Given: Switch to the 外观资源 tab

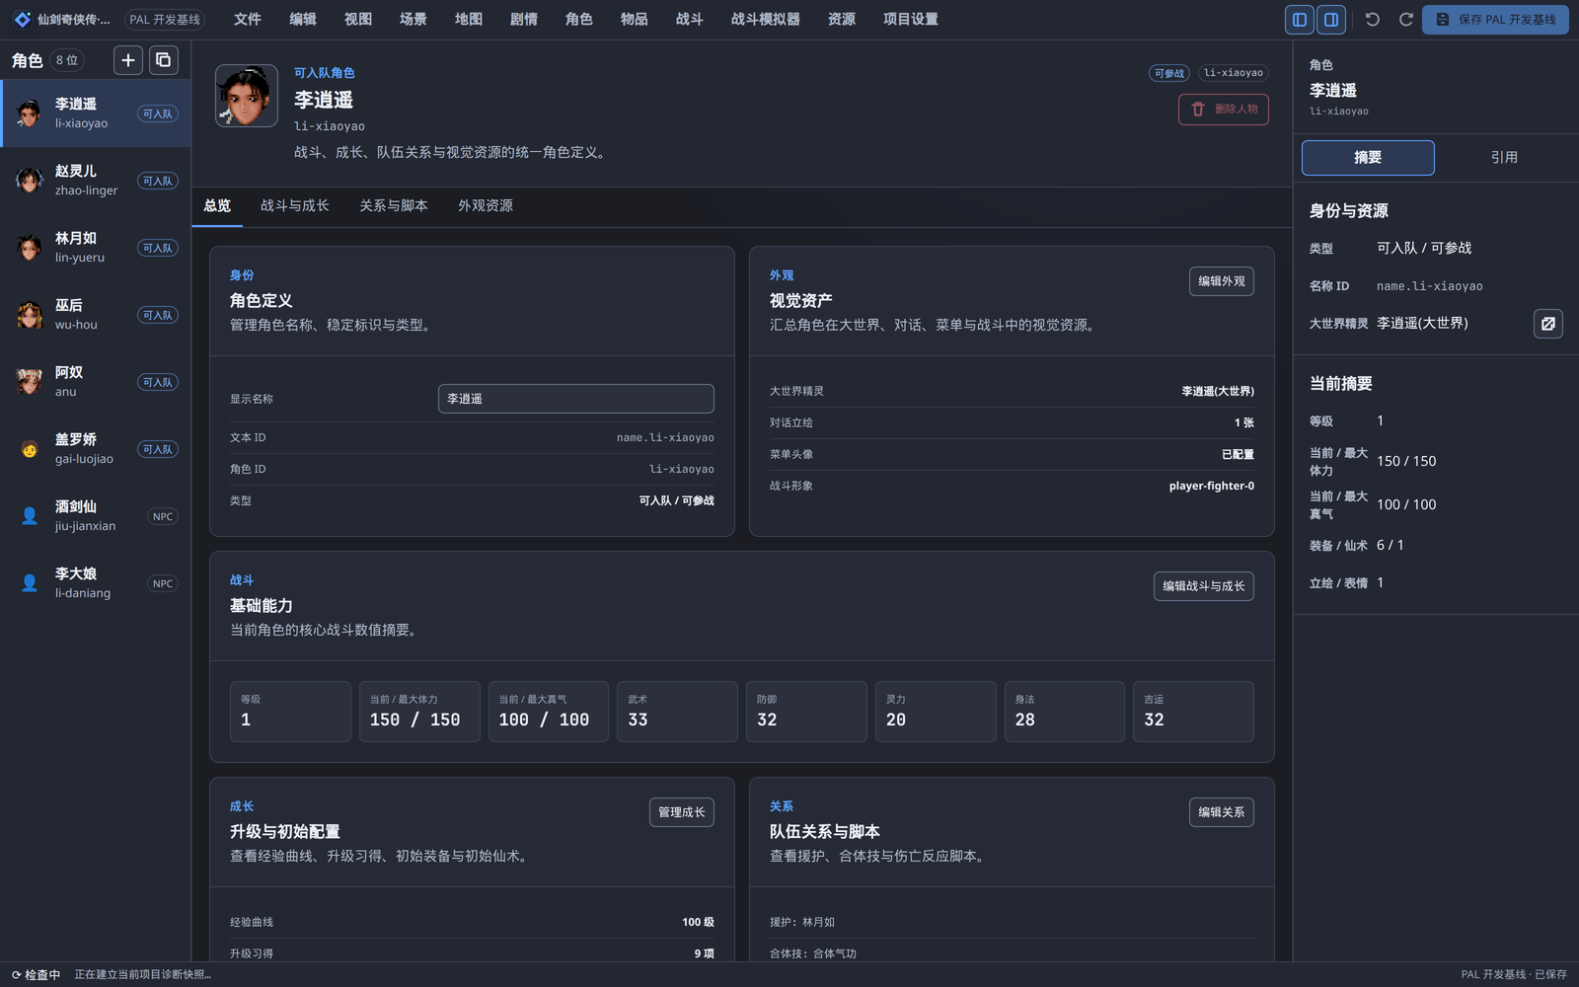Looking at the screenshot, I should coord(486,205).
